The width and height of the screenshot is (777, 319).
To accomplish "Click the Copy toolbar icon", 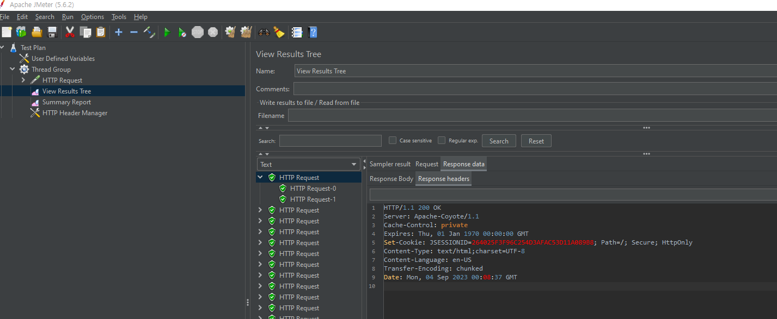I will tap(85, 32).
